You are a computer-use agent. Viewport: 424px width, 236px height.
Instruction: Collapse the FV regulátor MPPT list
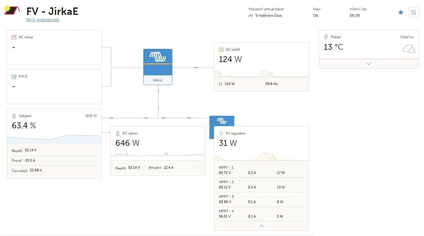261,226
